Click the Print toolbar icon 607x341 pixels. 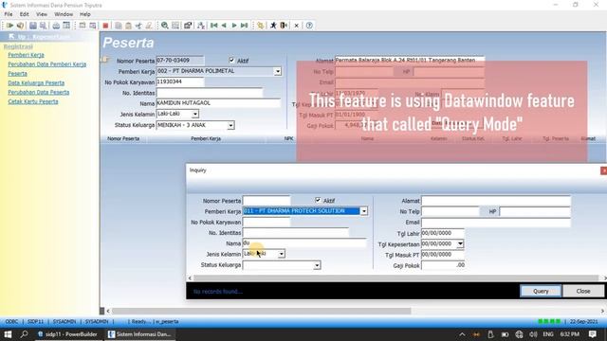[56, 26]
